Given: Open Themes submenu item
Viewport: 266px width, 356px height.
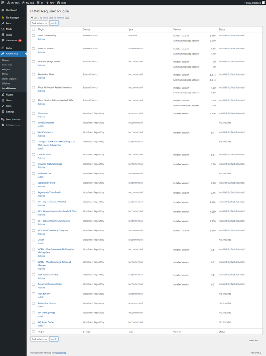Looking at the screenshot, I should click(6, 60).
